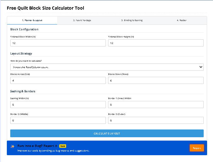Click the Border 1 (Inner) Width field

pyautogui.click(x=156, y=105)
